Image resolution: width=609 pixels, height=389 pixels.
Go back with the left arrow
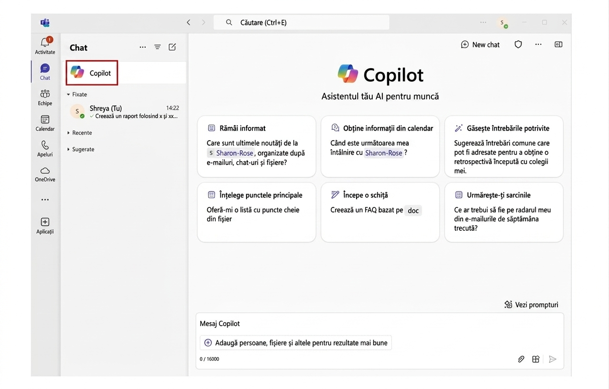click(x=189, y=22)
